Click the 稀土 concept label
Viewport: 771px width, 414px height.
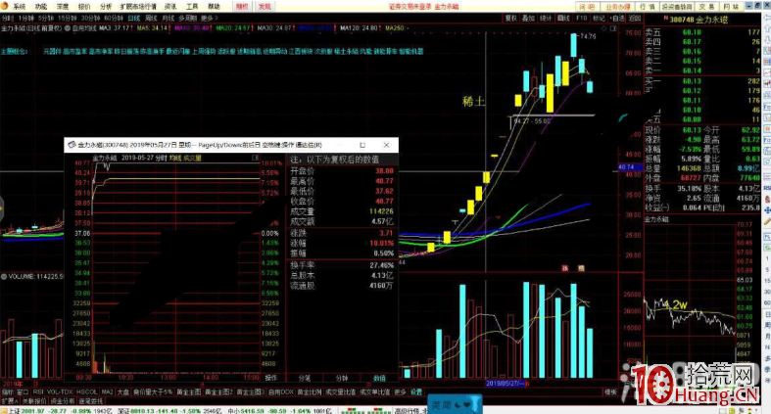click(x=473, y=102)
